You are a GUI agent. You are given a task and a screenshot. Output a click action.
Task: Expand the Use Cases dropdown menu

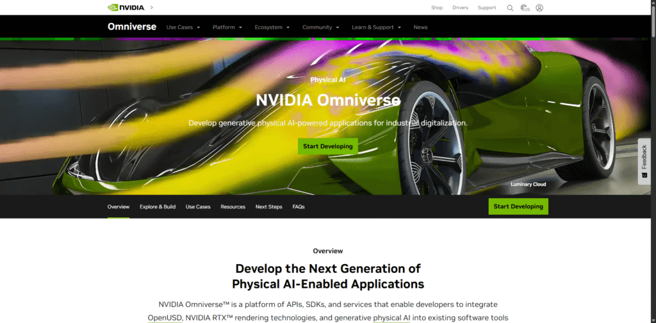[x=183, y=27]
